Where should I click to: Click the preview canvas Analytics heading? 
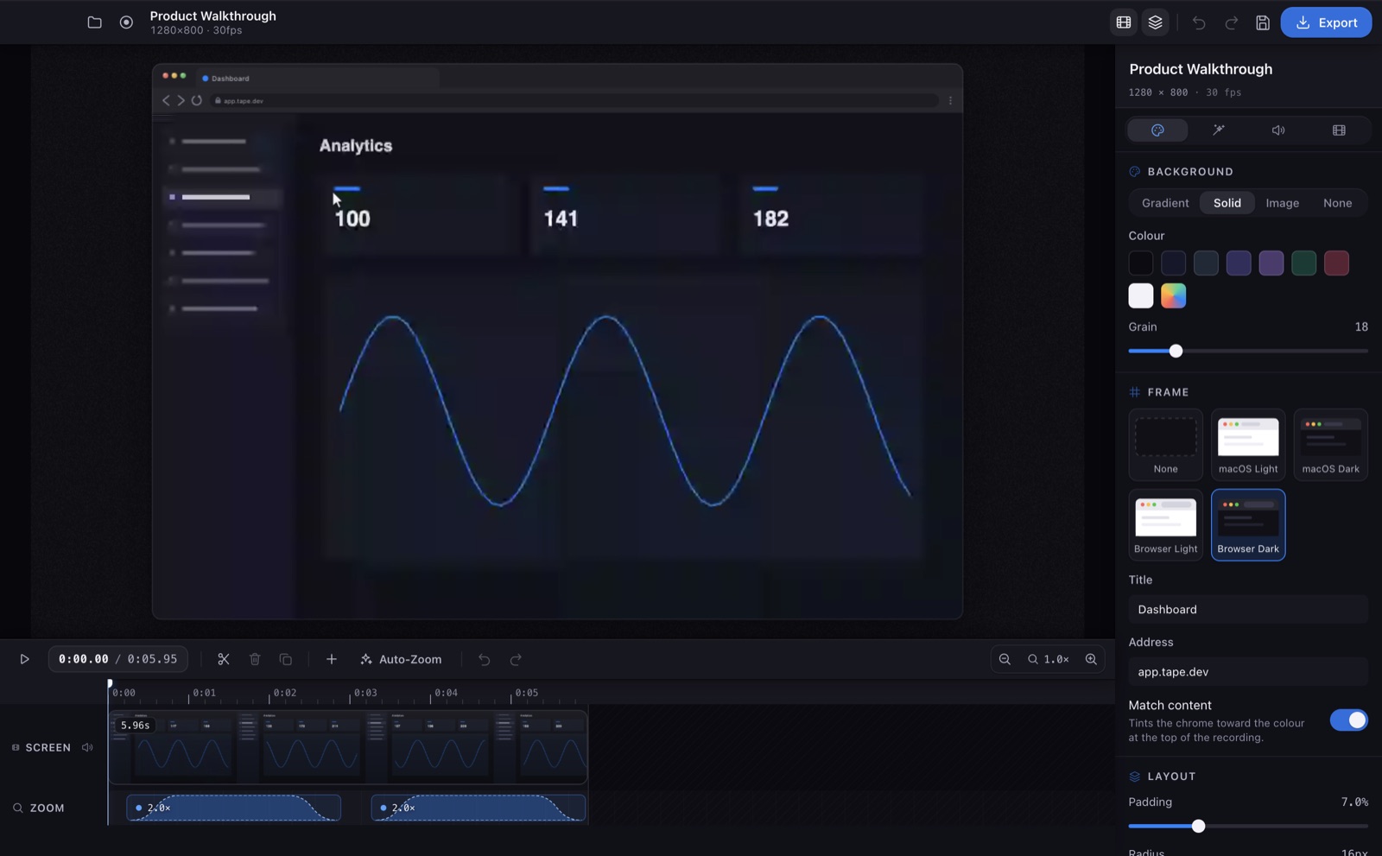pyautogui.click(x=356, y=146)
